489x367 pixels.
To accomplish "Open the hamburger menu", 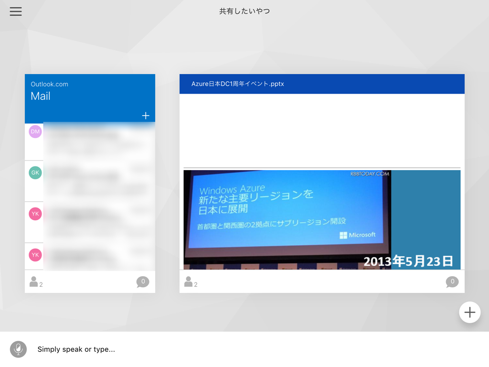I will pyautogui.click(x=16, y=11).
